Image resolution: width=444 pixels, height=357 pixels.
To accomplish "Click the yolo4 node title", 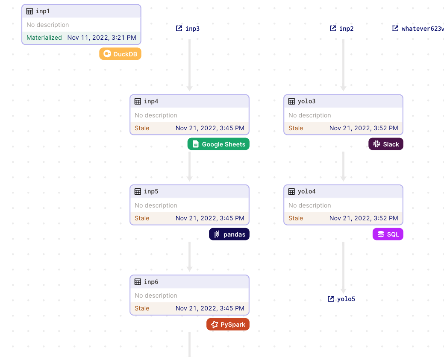I will 306,191.
